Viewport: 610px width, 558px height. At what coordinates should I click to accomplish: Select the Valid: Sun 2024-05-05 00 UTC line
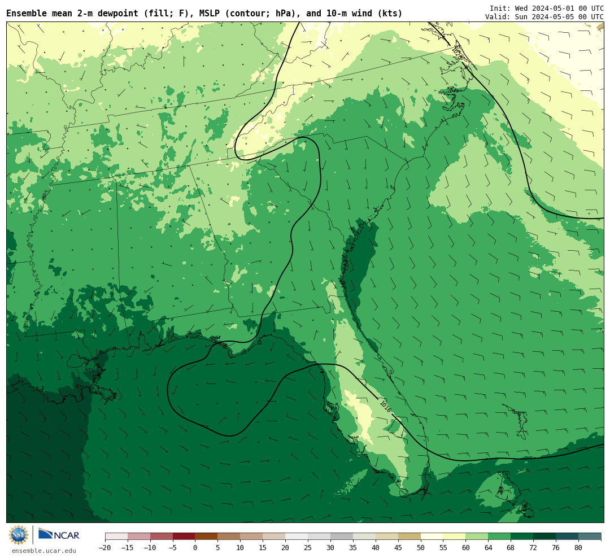[x=544, y=17]
